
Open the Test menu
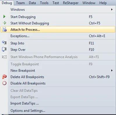point(56,3)
